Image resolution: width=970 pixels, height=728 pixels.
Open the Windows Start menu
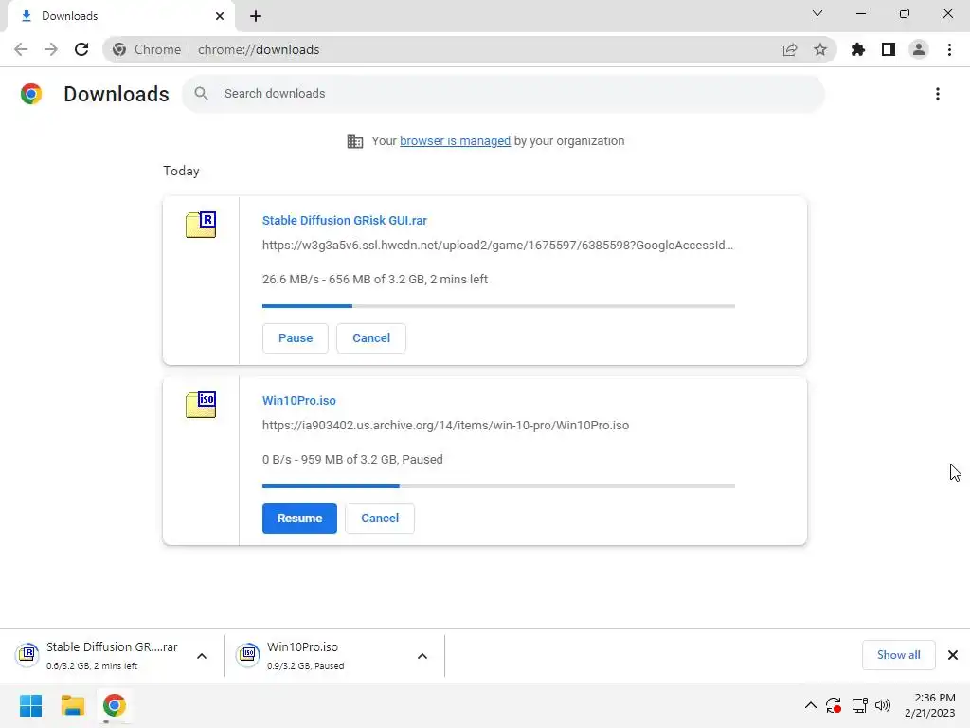click(31, 705)
